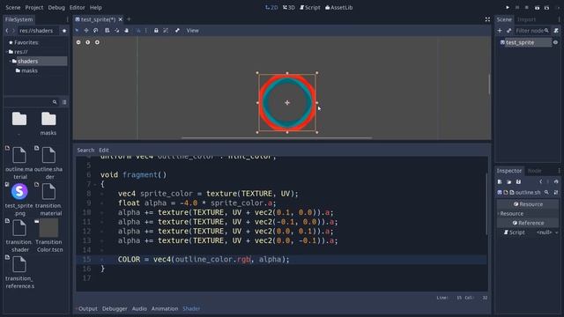Image resolution: width=564 pixels, height=317 pixels.
Task: Select the Rotate Mode tool
Action: pyautogui.click(x=96, y=31)
